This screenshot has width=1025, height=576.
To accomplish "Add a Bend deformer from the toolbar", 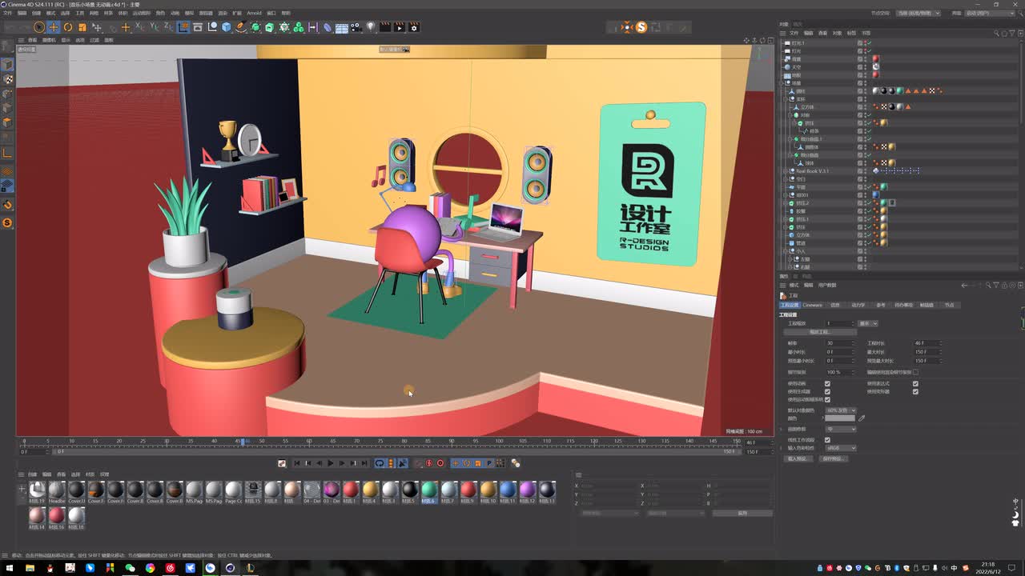I will [x=328, y=27].
